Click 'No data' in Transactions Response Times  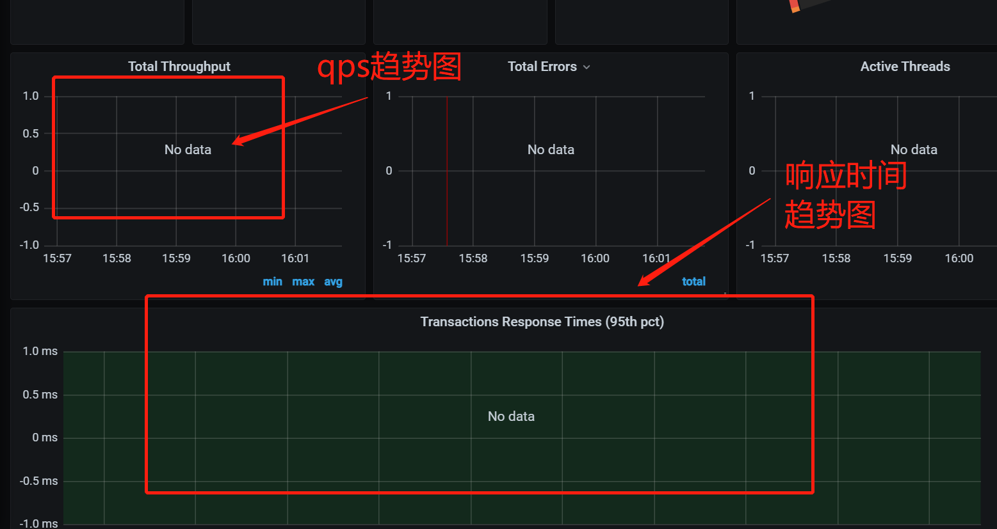(511, 416)
